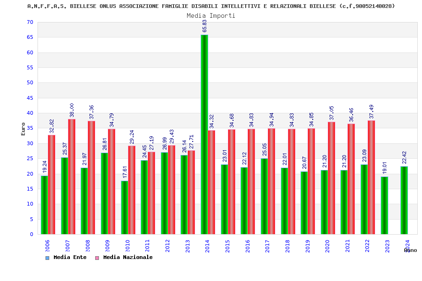Select the green 2023 bar
Viewport: 422px width, 281px height.
tap(384, 206)
